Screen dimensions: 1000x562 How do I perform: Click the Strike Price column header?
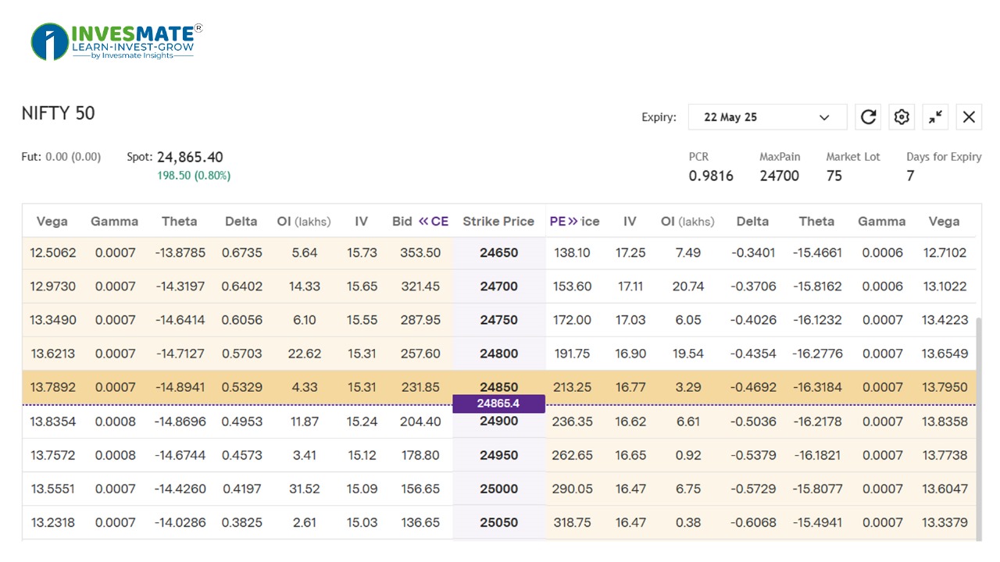[x=498, y=221]
